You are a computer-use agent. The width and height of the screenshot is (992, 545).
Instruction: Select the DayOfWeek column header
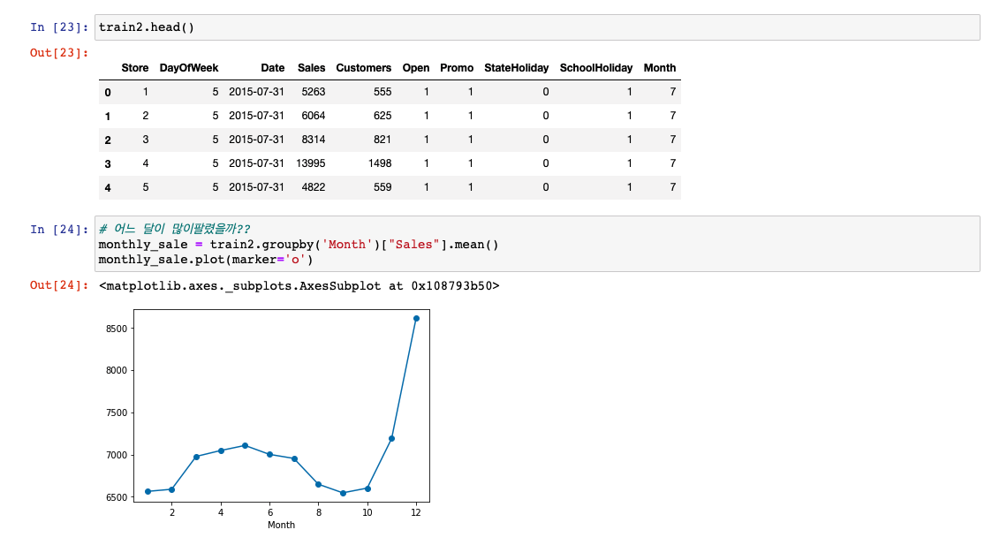(x=188, y=68)
